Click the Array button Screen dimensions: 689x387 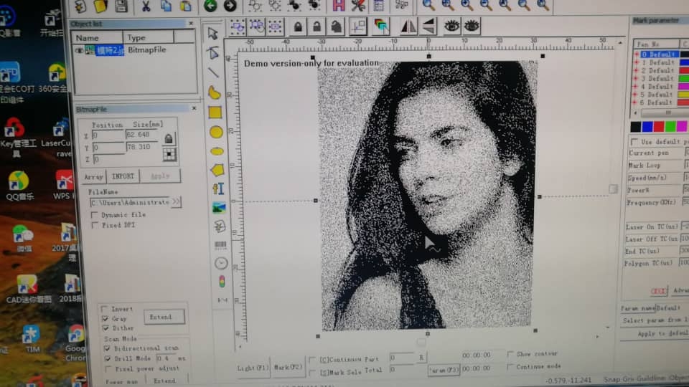point(93,177)
